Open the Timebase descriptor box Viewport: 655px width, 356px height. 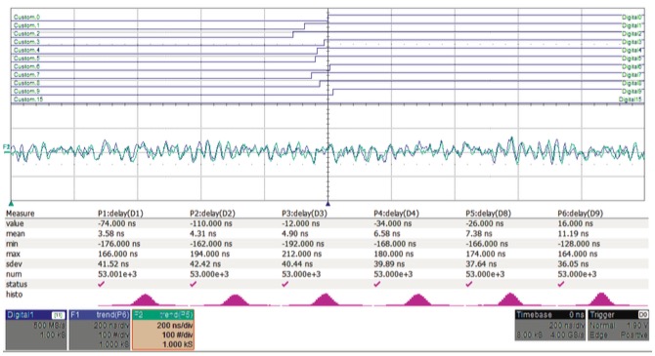[x=550, y=325]
